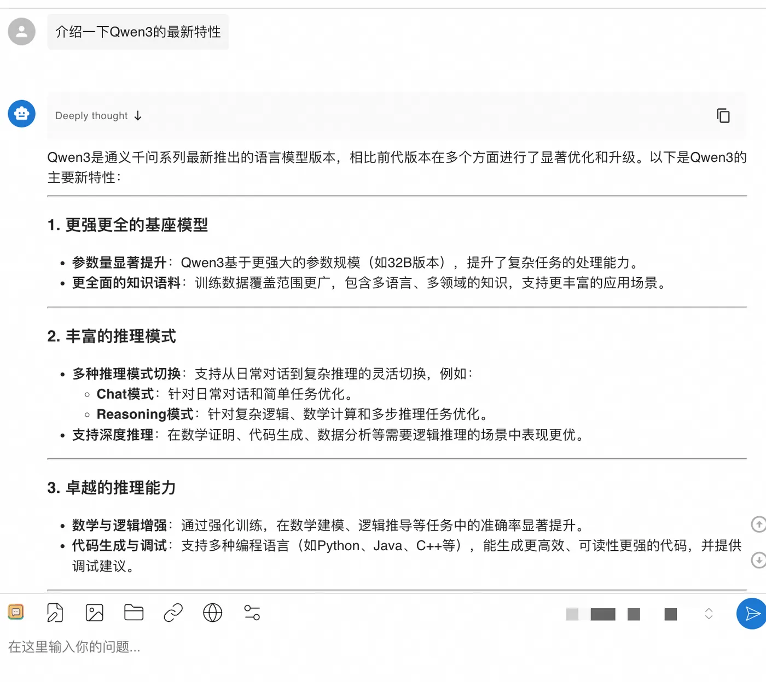Send the message with the paper-plane button
766x682 pixels.
(x=752, y=614)
